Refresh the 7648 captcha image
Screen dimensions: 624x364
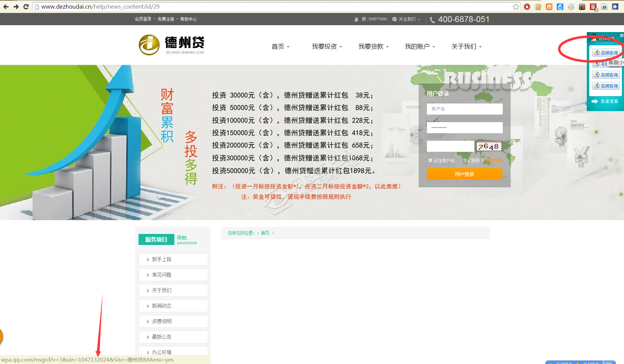pos(489,146)
